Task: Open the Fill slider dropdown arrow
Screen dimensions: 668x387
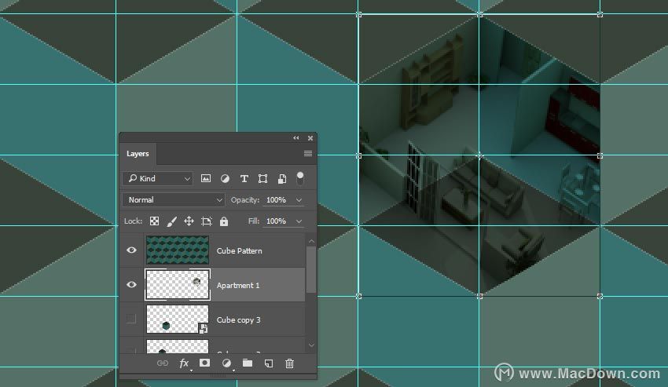Action: click(299, 221)
